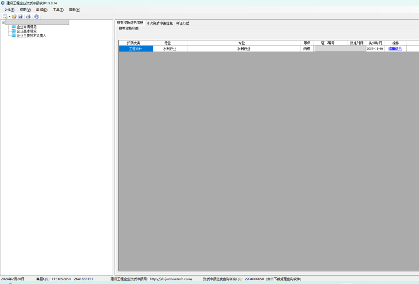Collapse the root tree node
Screen dimensions: 419x284
[3, 22]
